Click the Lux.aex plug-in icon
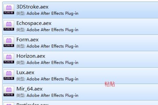158x105 pixels. pyautogui.click(x=9, y=75)
